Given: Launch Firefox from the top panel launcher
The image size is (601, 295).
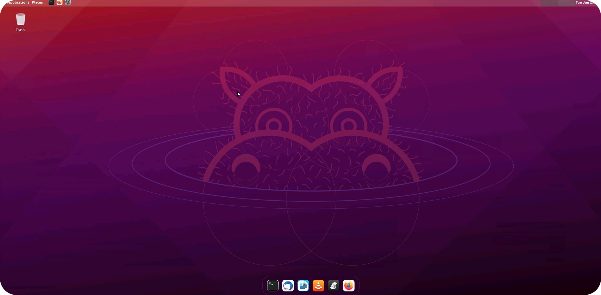Looking at the screenshot, I should (60, 2).
